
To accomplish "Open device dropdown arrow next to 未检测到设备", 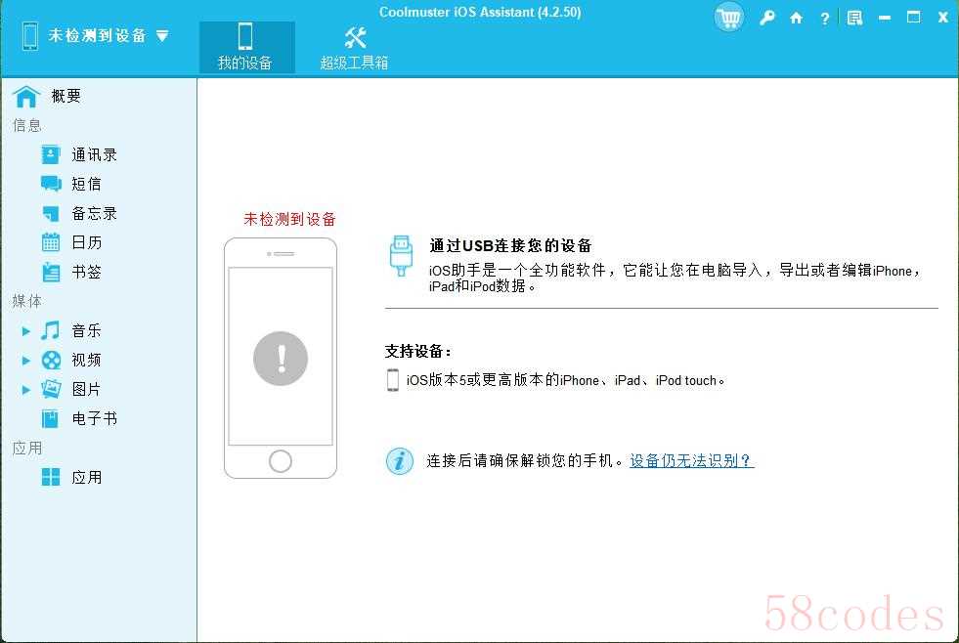I will pyautogui.click(x=162, y=36).
